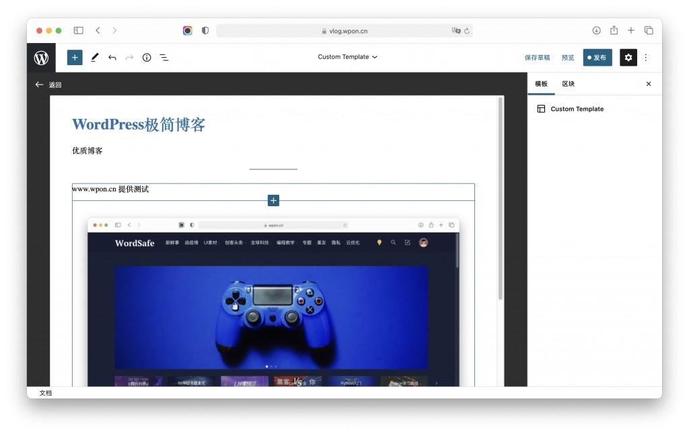The width and height of the screenshot is (689, 434).
Task: Click the WordPress logo in the corner
Action: 40,57
